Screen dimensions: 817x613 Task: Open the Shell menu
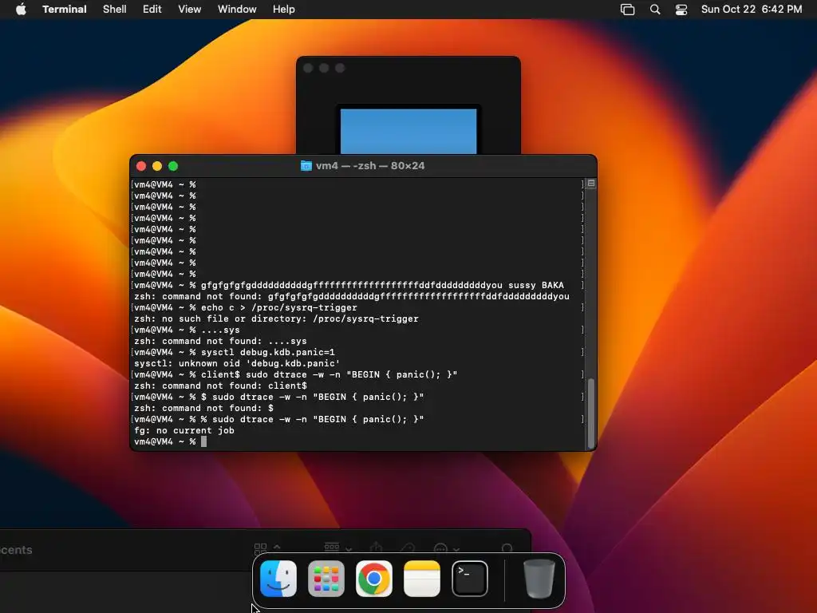(115, 10)
